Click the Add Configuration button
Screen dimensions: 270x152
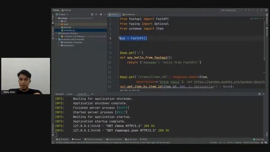[x=229, y=10]
